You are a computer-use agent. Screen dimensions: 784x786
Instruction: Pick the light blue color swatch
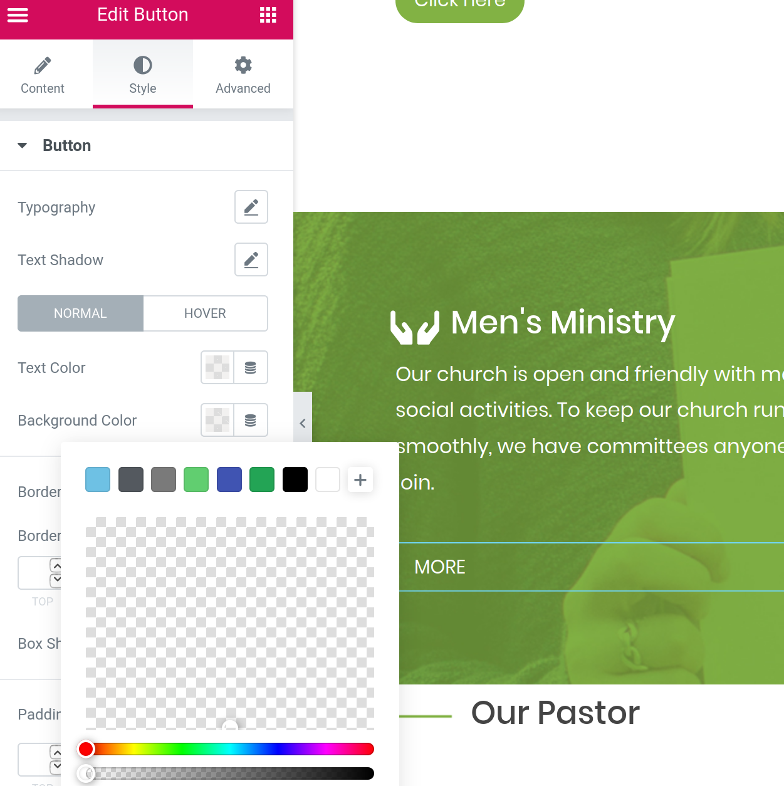[98, 479]
